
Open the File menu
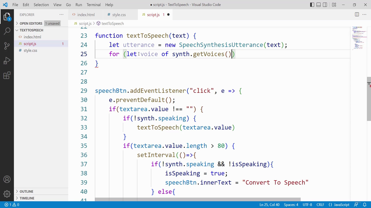pyautogui.click(x=15, y=5)
